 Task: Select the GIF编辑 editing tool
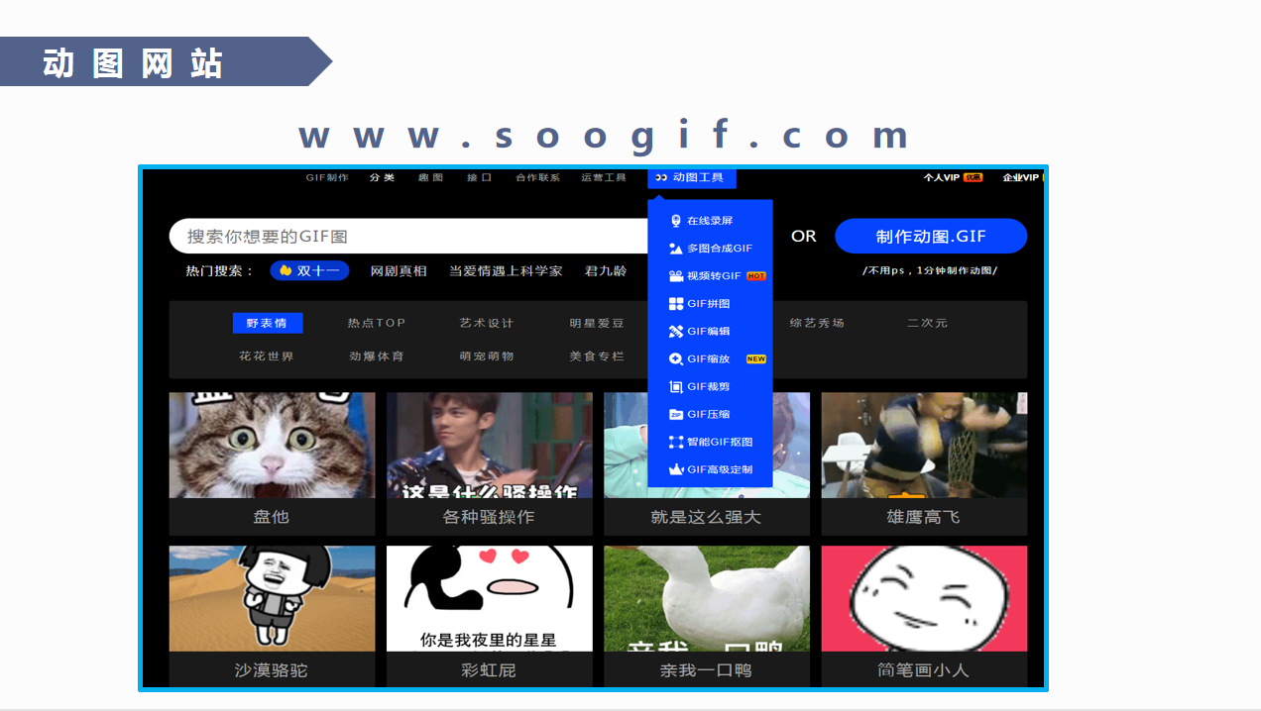(x=706, y=331)
